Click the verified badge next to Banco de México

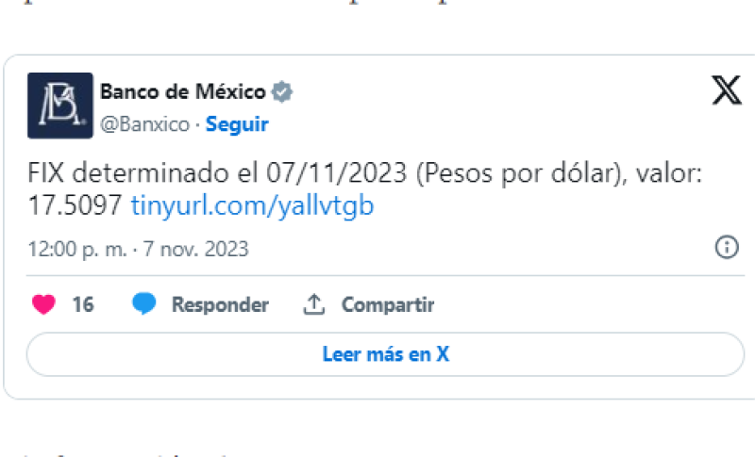tap(282, 91)
